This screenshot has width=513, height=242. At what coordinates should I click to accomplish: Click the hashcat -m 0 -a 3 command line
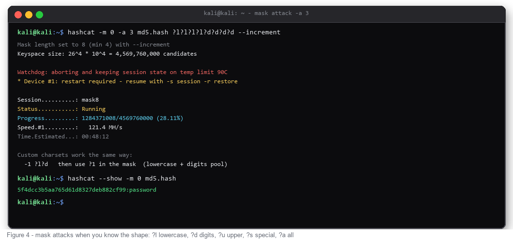pos(149,32)
